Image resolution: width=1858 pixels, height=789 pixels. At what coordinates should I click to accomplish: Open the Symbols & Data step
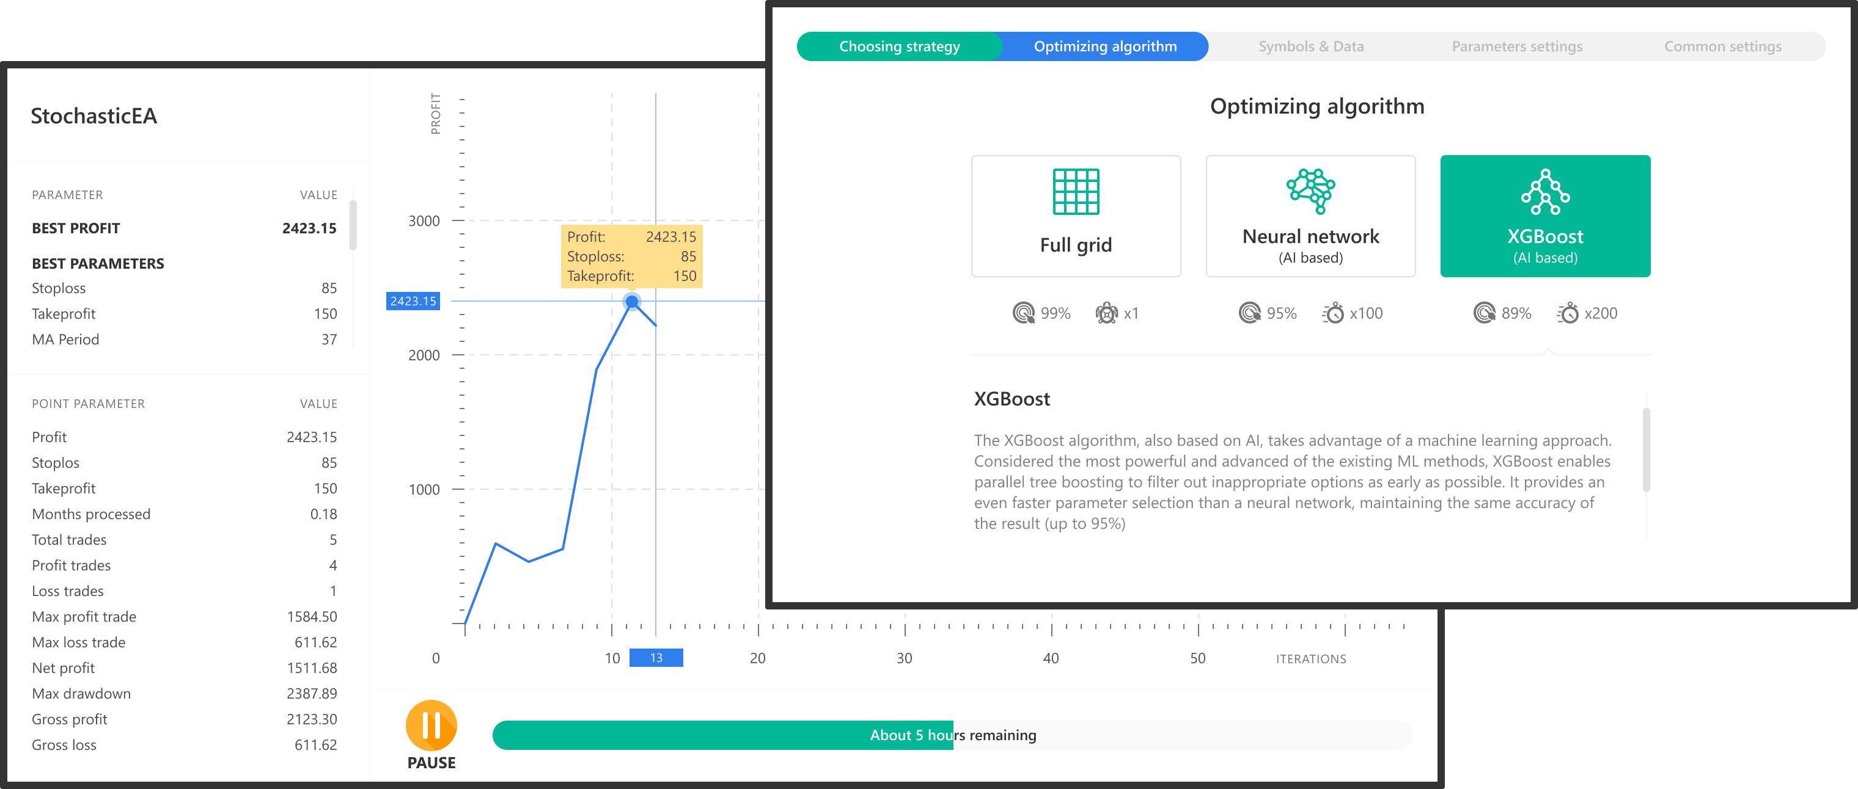coord(1310,47)
